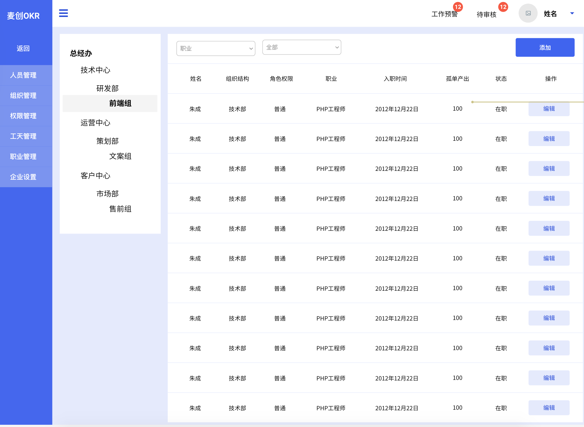Select 总经办 root tree node
This screenshot has height=427, width=584.
[x=81, y=53]
